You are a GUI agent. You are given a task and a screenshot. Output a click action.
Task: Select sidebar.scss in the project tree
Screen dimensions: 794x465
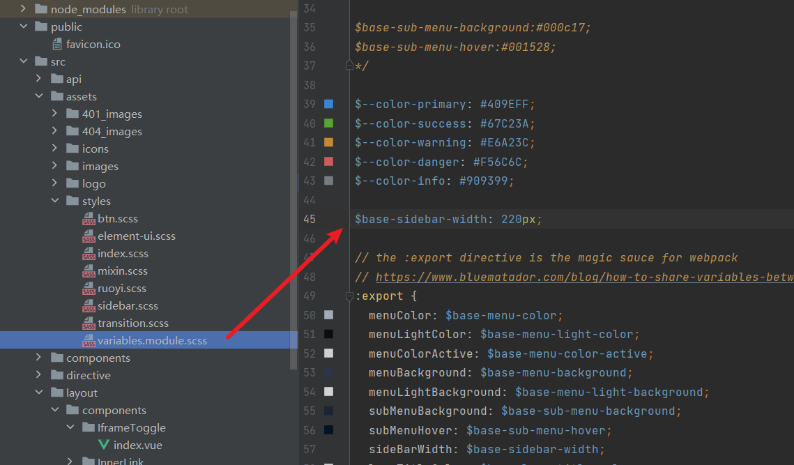point(128,306)
